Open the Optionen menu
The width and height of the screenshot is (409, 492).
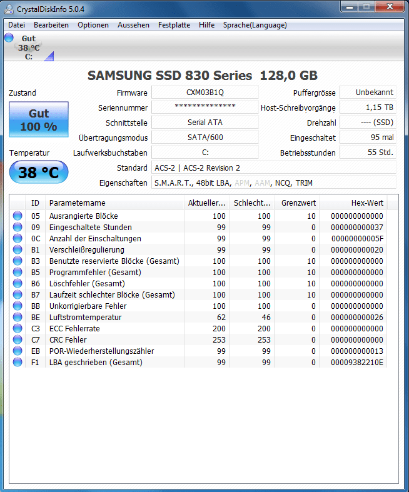pyautogui.click(x=93, y=25)
